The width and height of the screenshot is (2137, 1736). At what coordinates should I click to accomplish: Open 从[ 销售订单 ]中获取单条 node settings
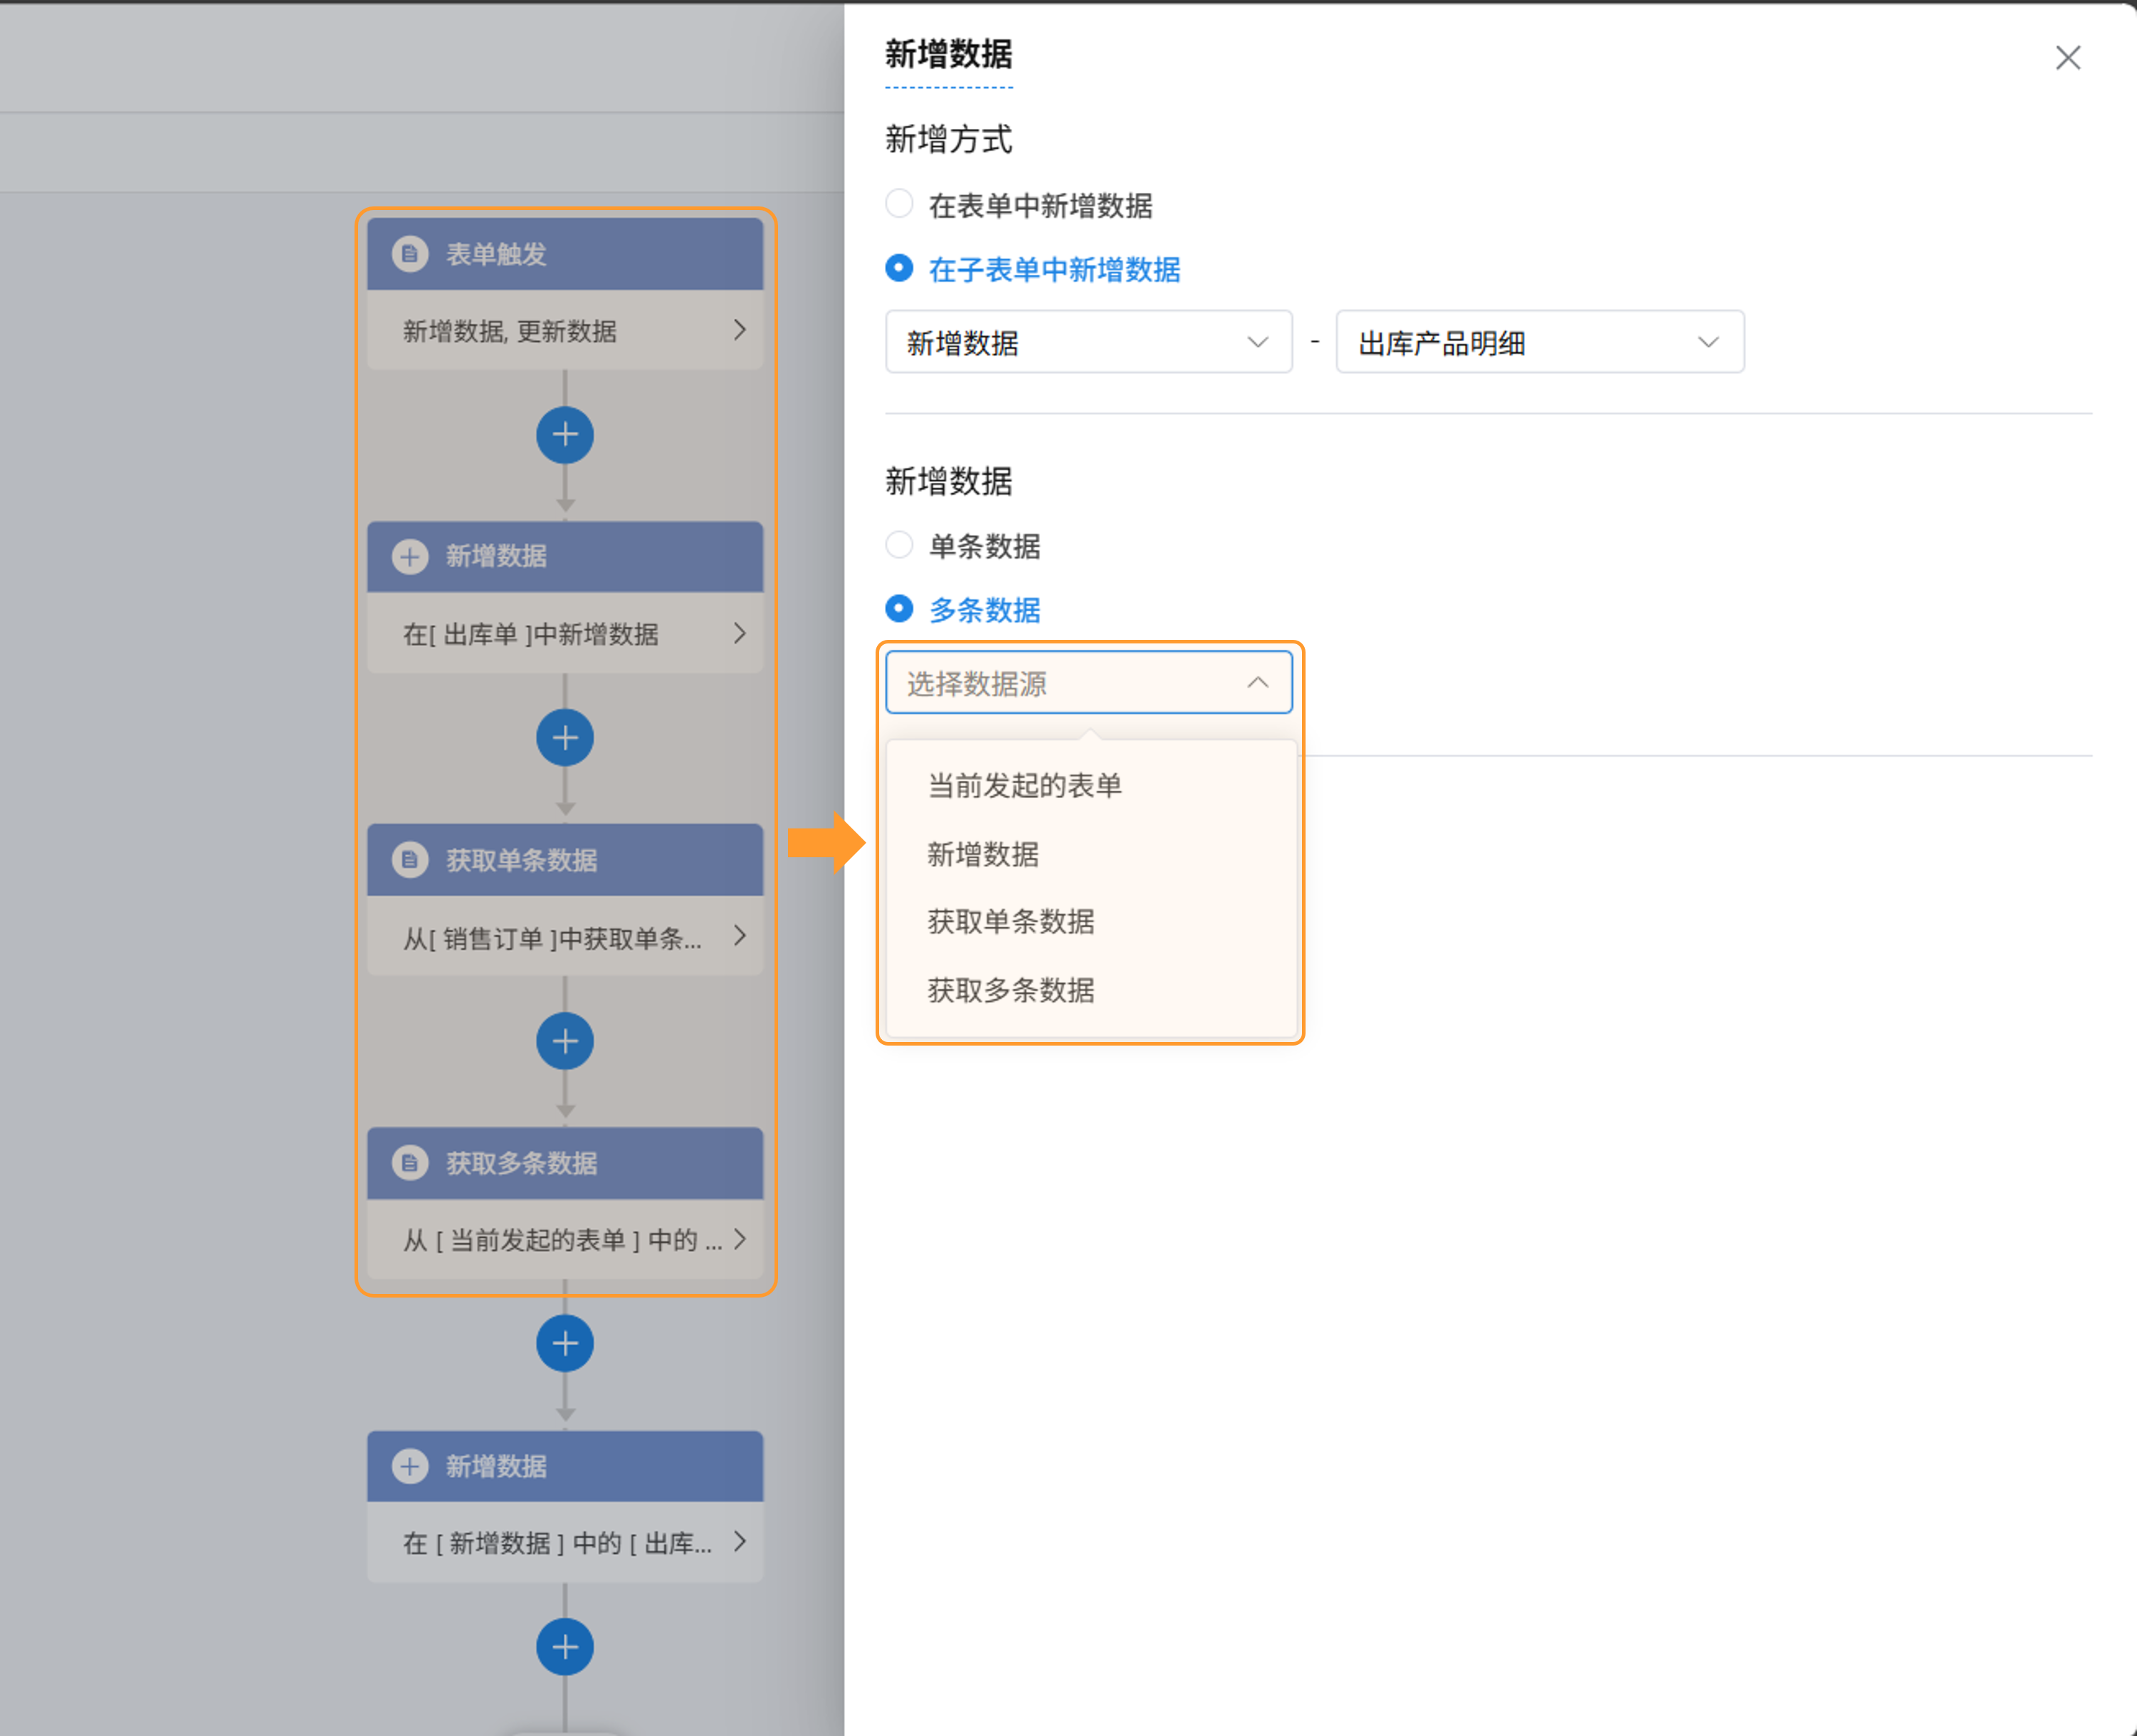click(x=565, y=937)
